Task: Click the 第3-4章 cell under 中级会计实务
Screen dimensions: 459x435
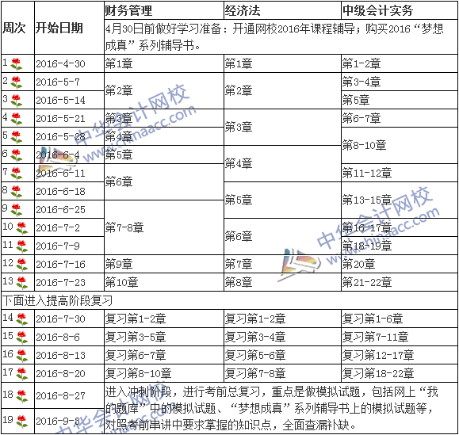Action: click(400, 82)
